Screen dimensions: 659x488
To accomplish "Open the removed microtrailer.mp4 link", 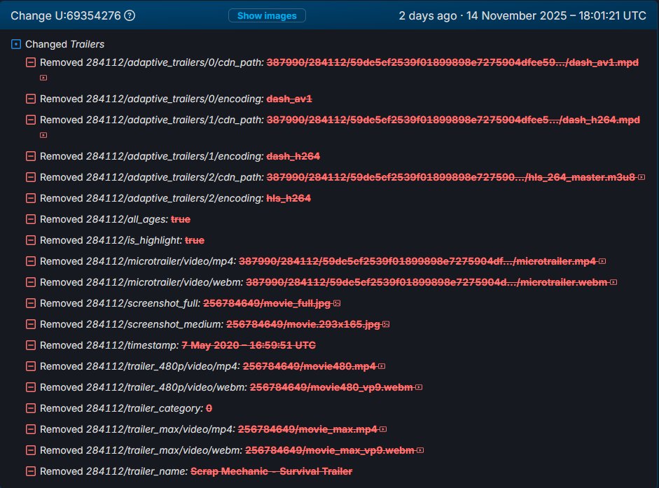I will click(x=417, y=261).
